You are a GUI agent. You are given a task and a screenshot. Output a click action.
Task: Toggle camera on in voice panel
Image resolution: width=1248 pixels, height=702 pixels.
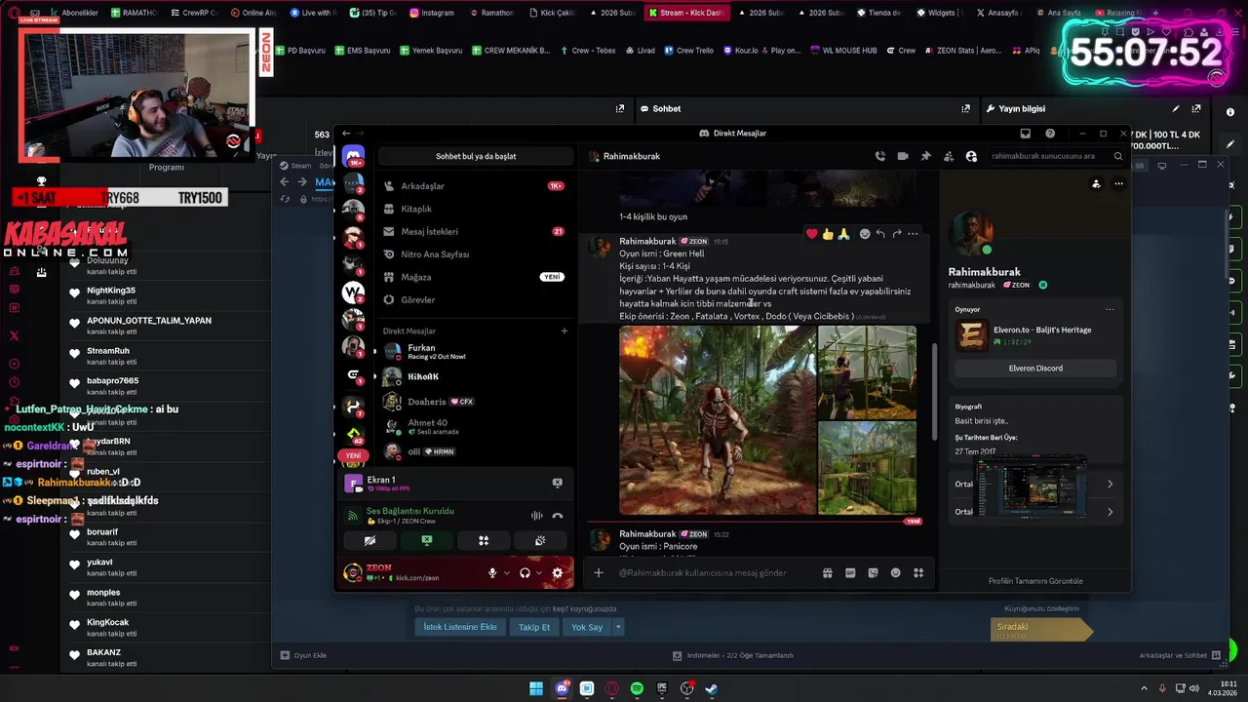370,540
